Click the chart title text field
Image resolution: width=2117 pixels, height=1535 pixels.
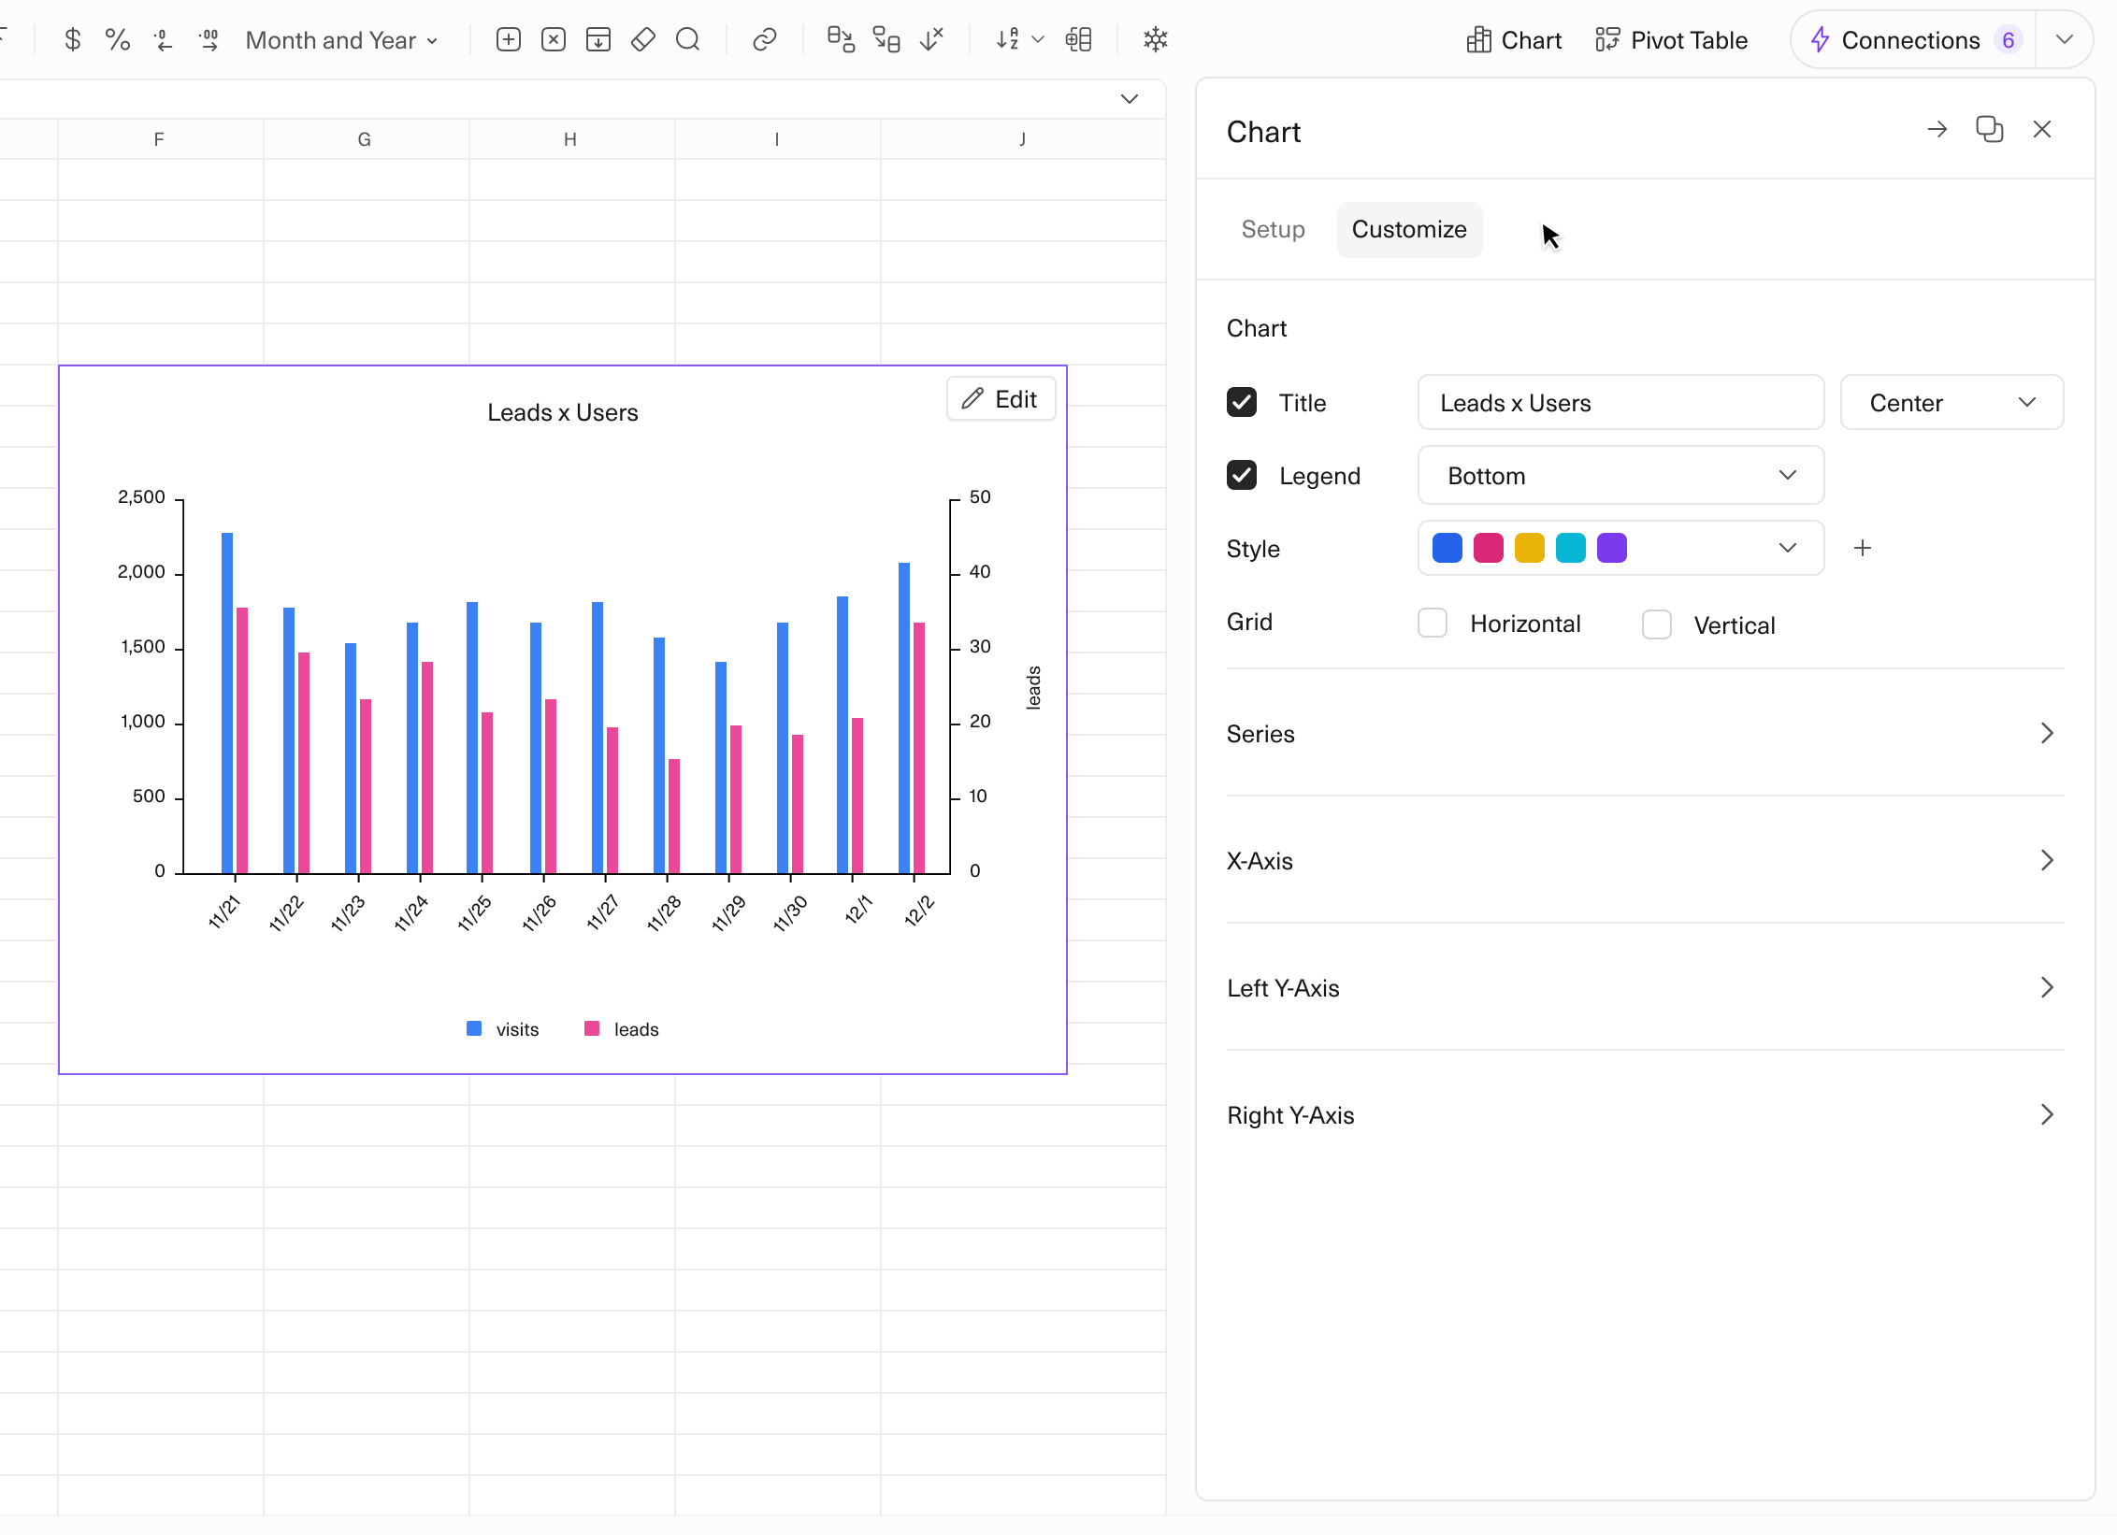pos(1620,403)
